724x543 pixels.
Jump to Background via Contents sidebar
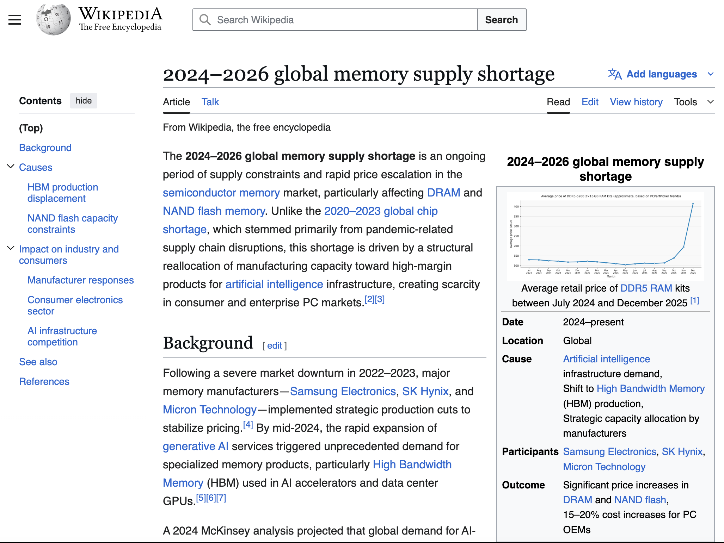click(x=45, y=148)
